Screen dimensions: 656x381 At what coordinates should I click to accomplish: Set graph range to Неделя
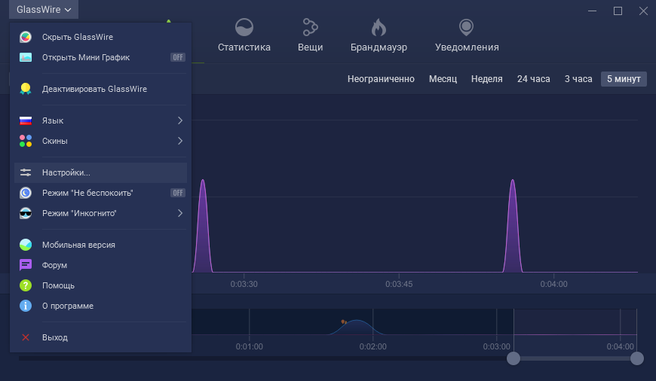(486, 79)
